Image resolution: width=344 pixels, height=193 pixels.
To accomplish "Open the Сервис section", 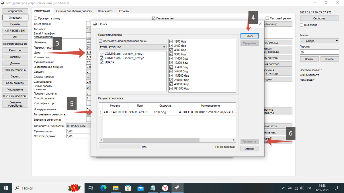I will 15,76.
